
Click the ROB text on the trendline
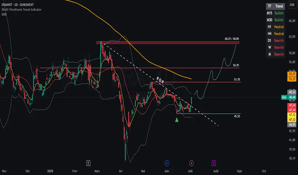(x=160, y=80)
